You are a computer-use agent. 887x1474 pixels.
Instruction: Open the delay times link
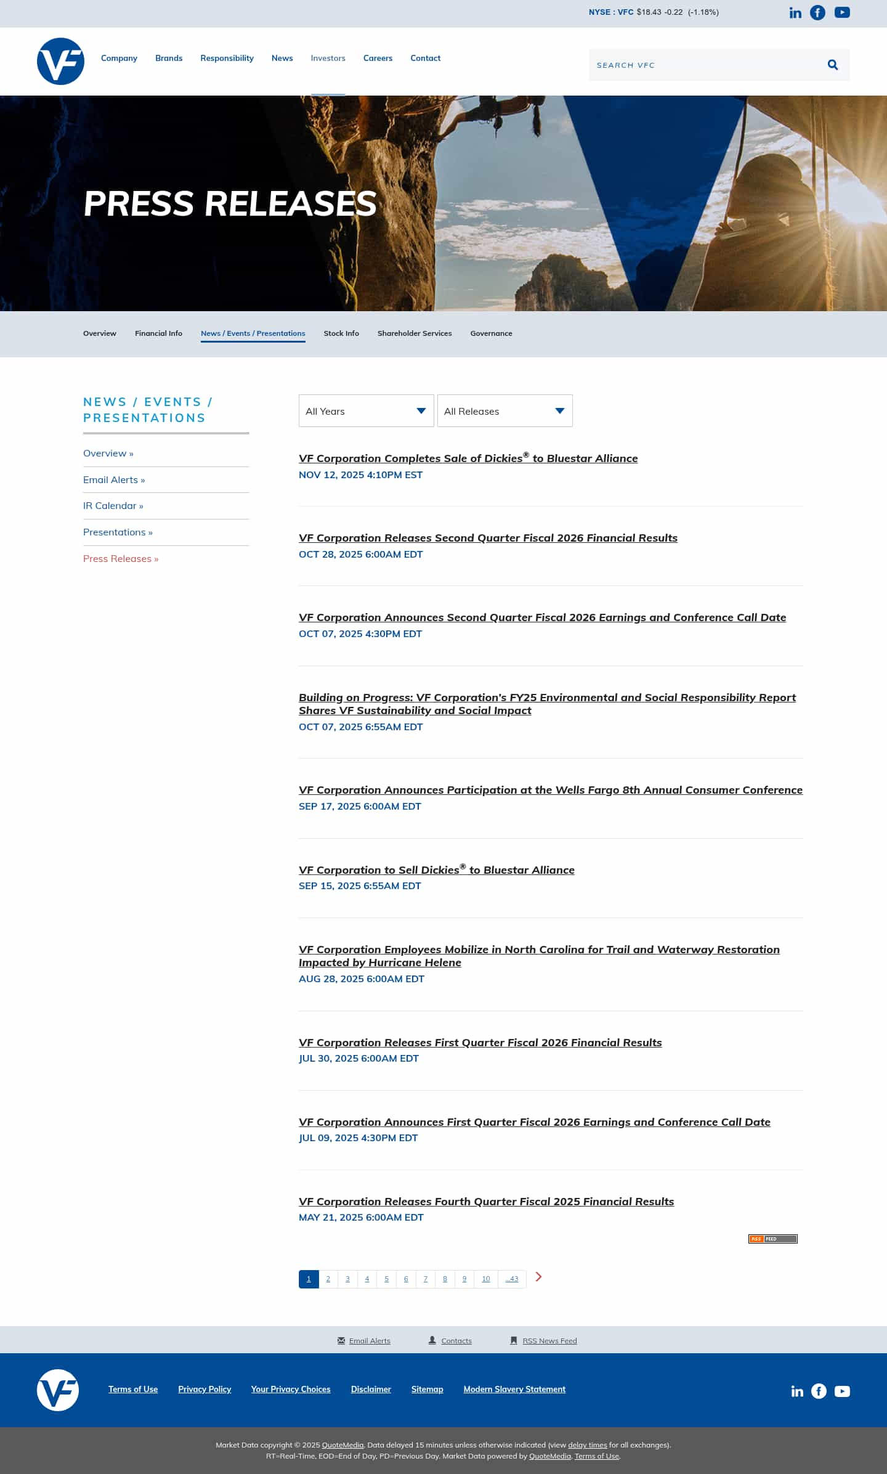[588, 1444]
